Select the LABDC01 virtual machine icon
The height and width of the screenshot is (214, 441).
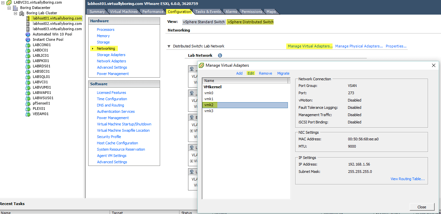[28, 50]
